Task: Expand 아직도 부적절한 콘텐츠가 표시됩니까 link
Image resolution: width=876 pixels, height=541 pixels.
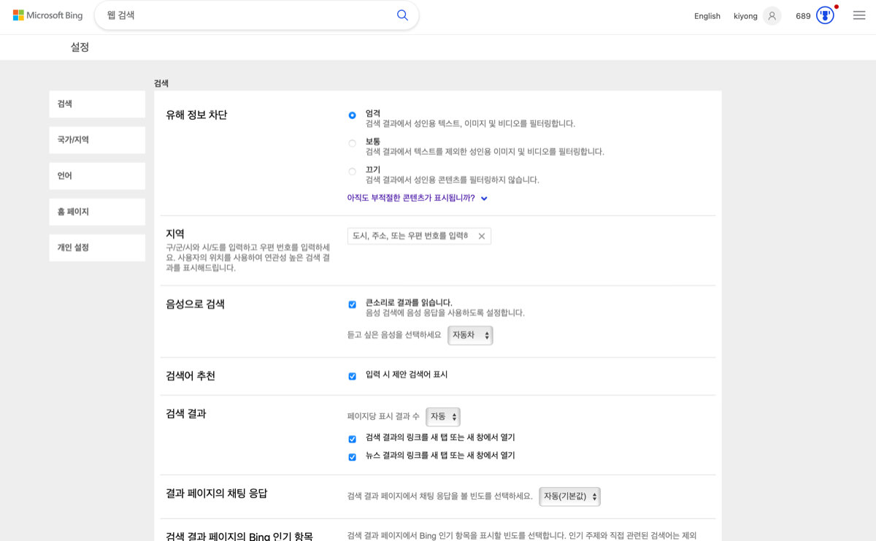Action: point(417,198)
